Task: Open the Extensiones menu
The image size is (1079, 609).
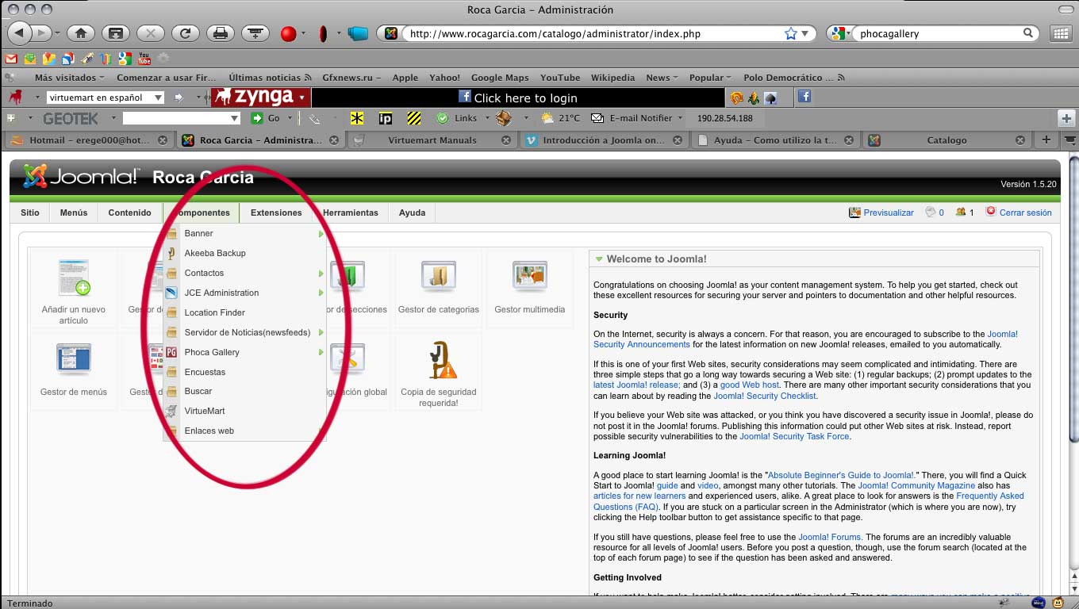Action: 276,213
